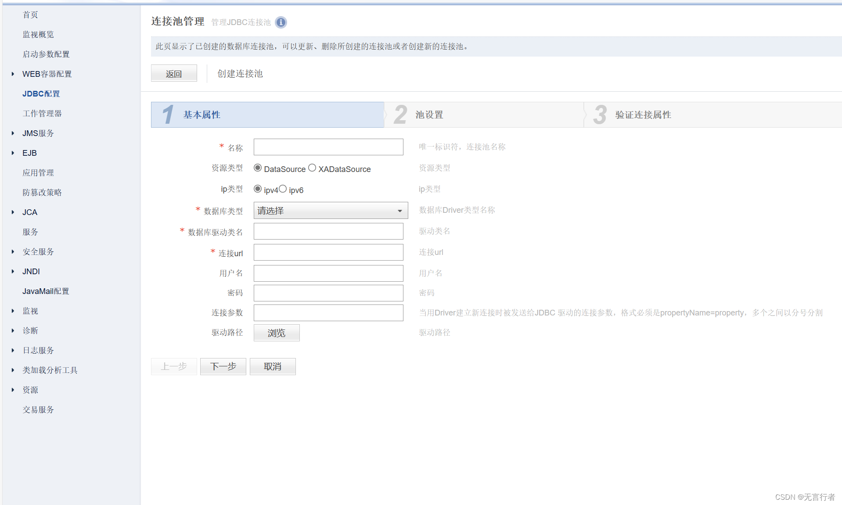This screenshot has width=842, height=505.
Task: Select the XADataSource resource type
Action: click(x=312, y=168)
